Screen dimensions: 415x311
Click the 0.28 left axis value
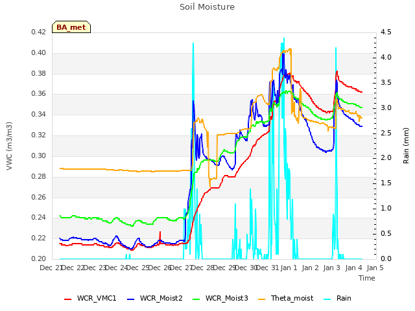point(39,176)
